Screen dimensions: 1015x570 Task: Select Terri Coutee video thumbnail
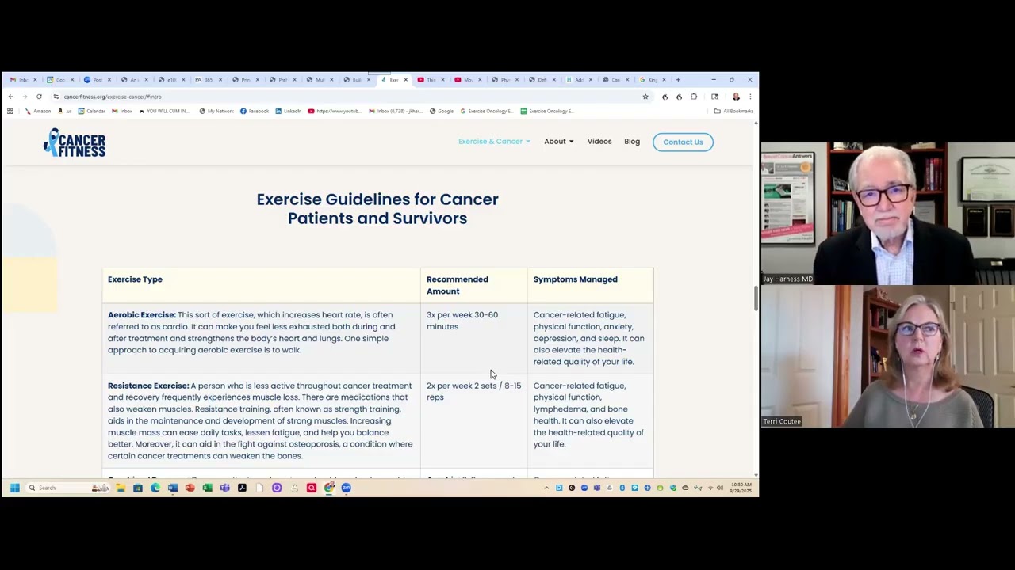[x=888, y=356]
